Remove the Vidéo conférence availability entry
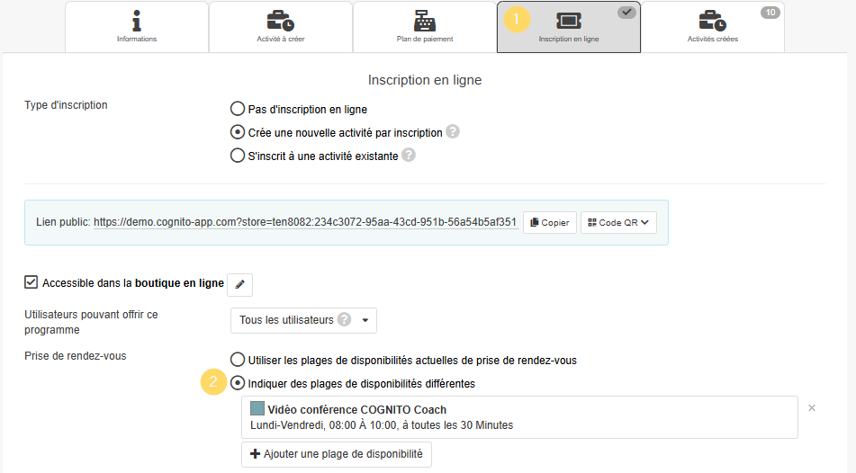Image resolution: width=856 pixels, height=473 pixels. 812,408
